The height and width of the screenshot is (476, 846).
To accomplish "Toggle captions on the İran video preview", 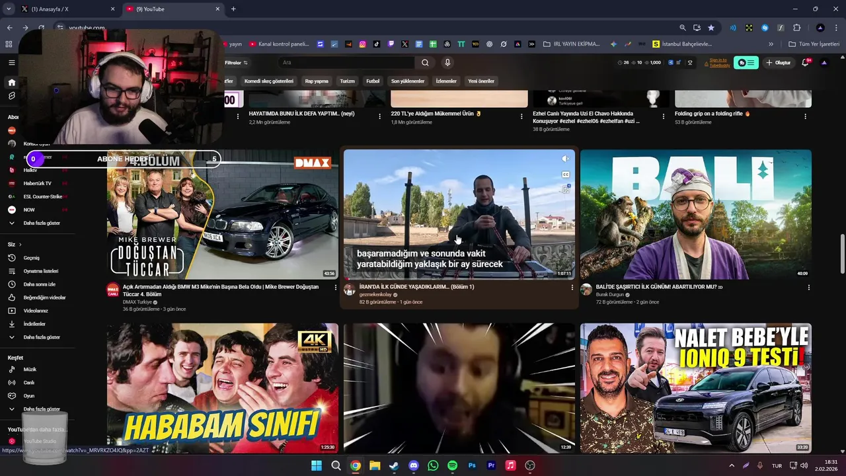I will 565,175.
